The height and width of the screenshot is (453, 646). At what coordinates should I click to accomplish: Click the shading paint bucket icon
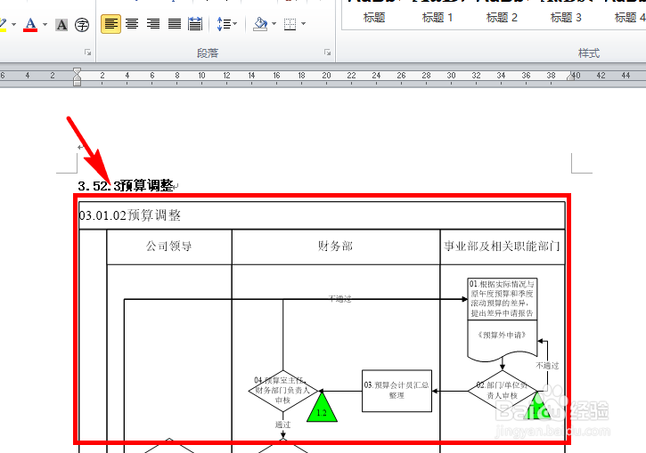point(260,24)
